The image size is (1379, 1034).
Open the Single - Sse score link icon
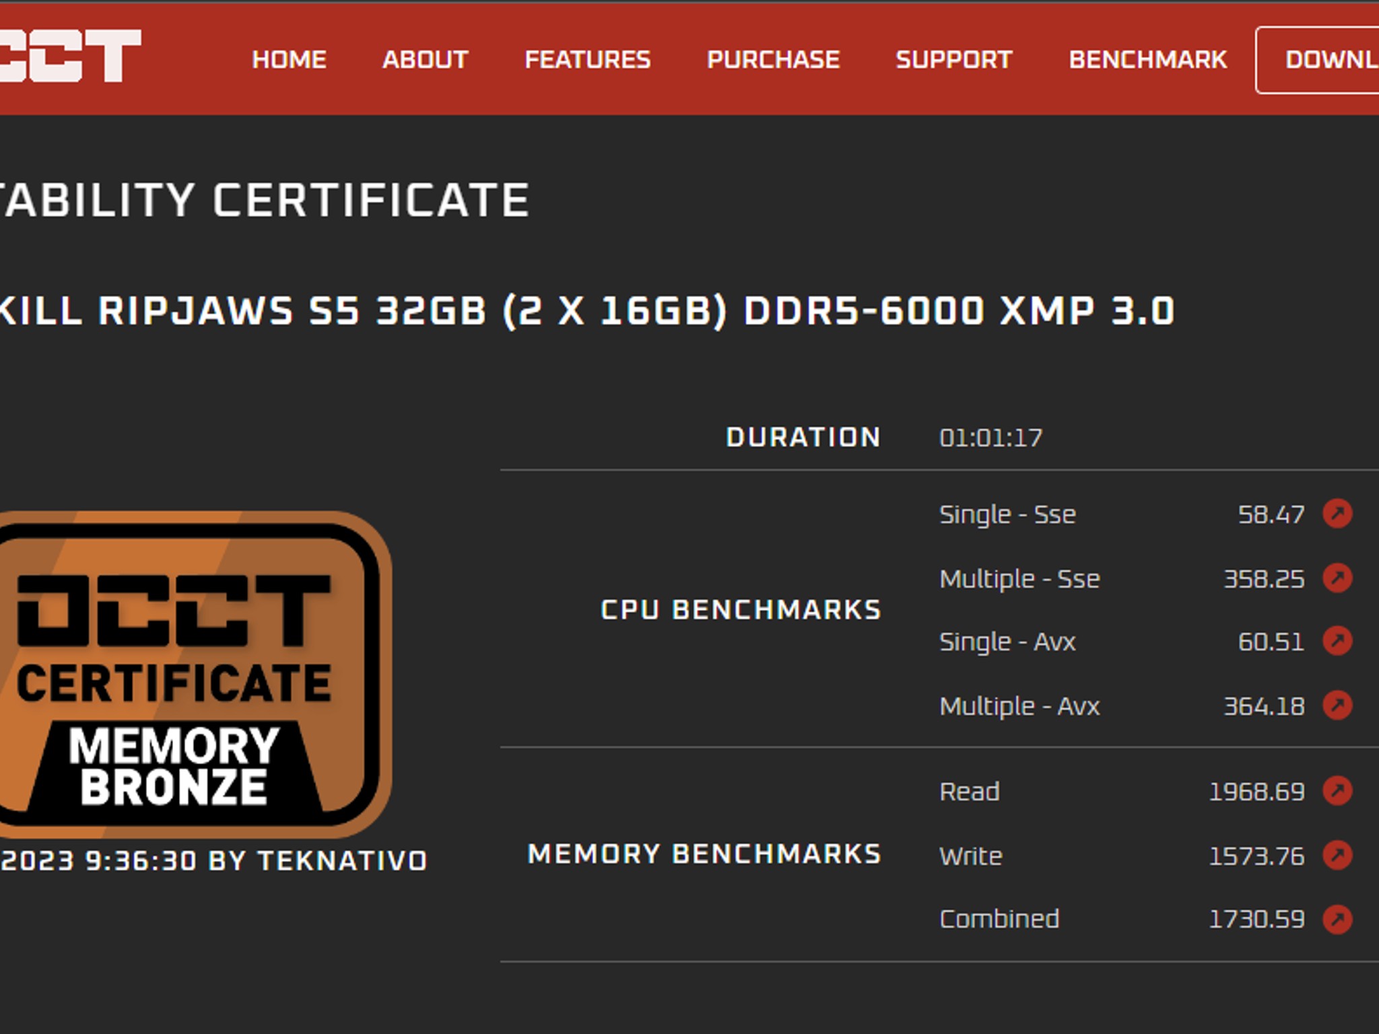pyautogui.click(x=1337, y=514)
